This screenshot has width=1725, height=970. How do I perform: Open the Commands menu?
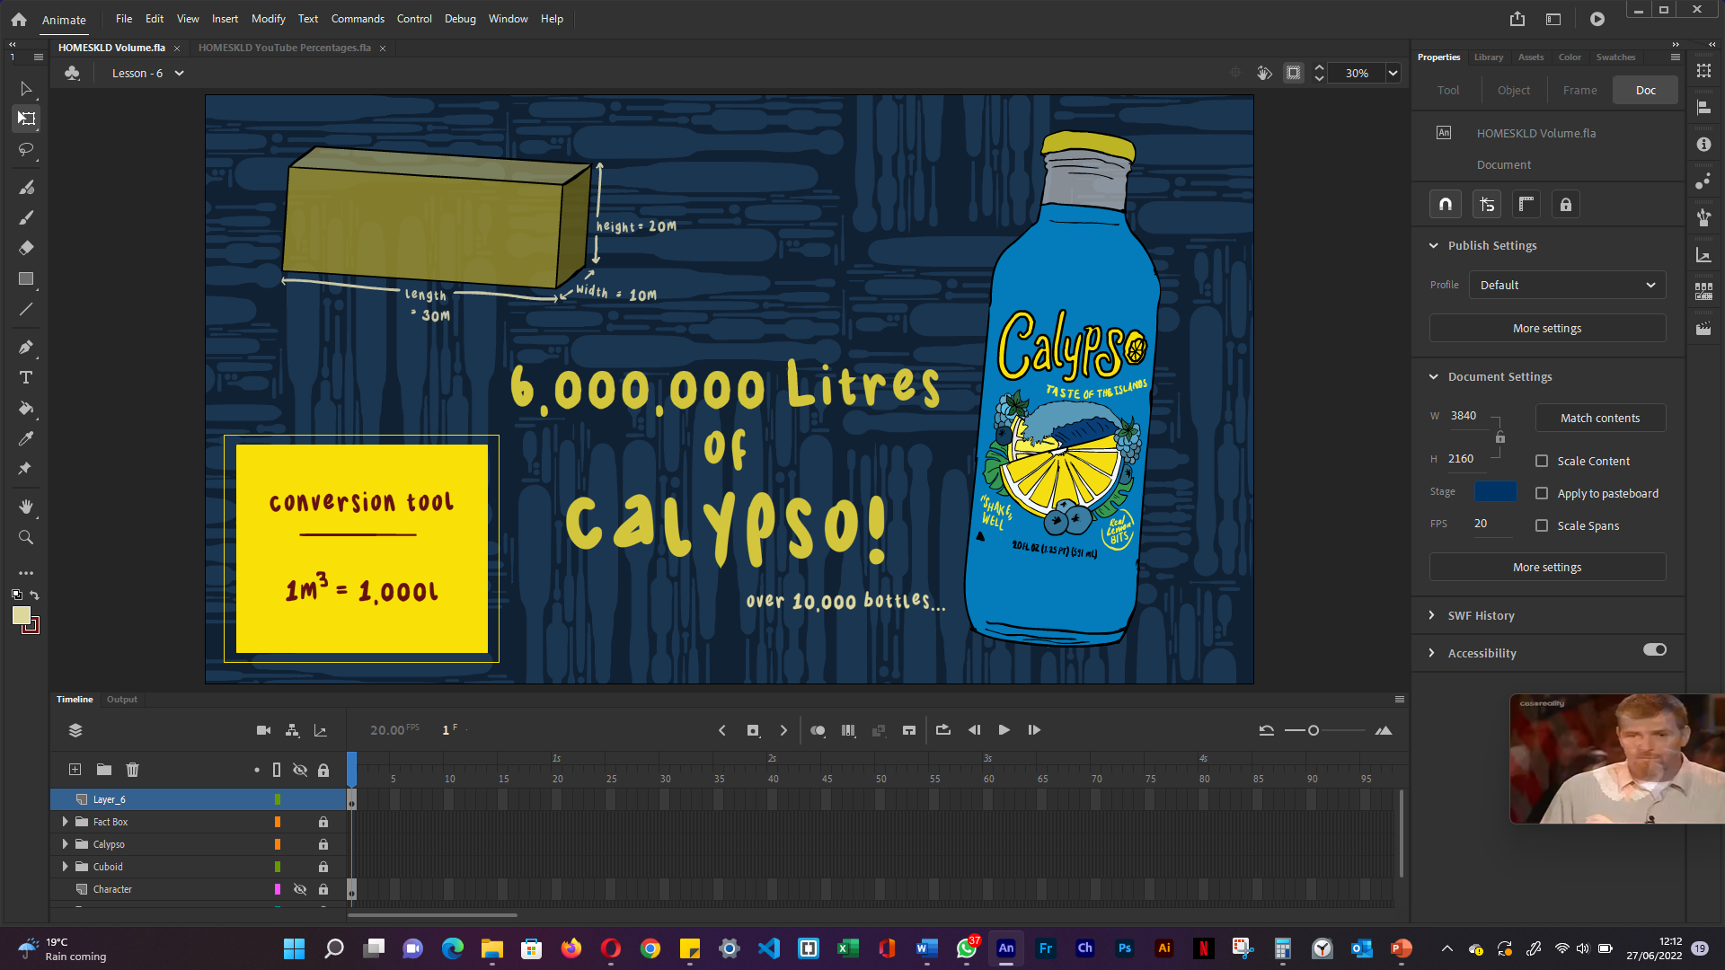tap(358, 19)
